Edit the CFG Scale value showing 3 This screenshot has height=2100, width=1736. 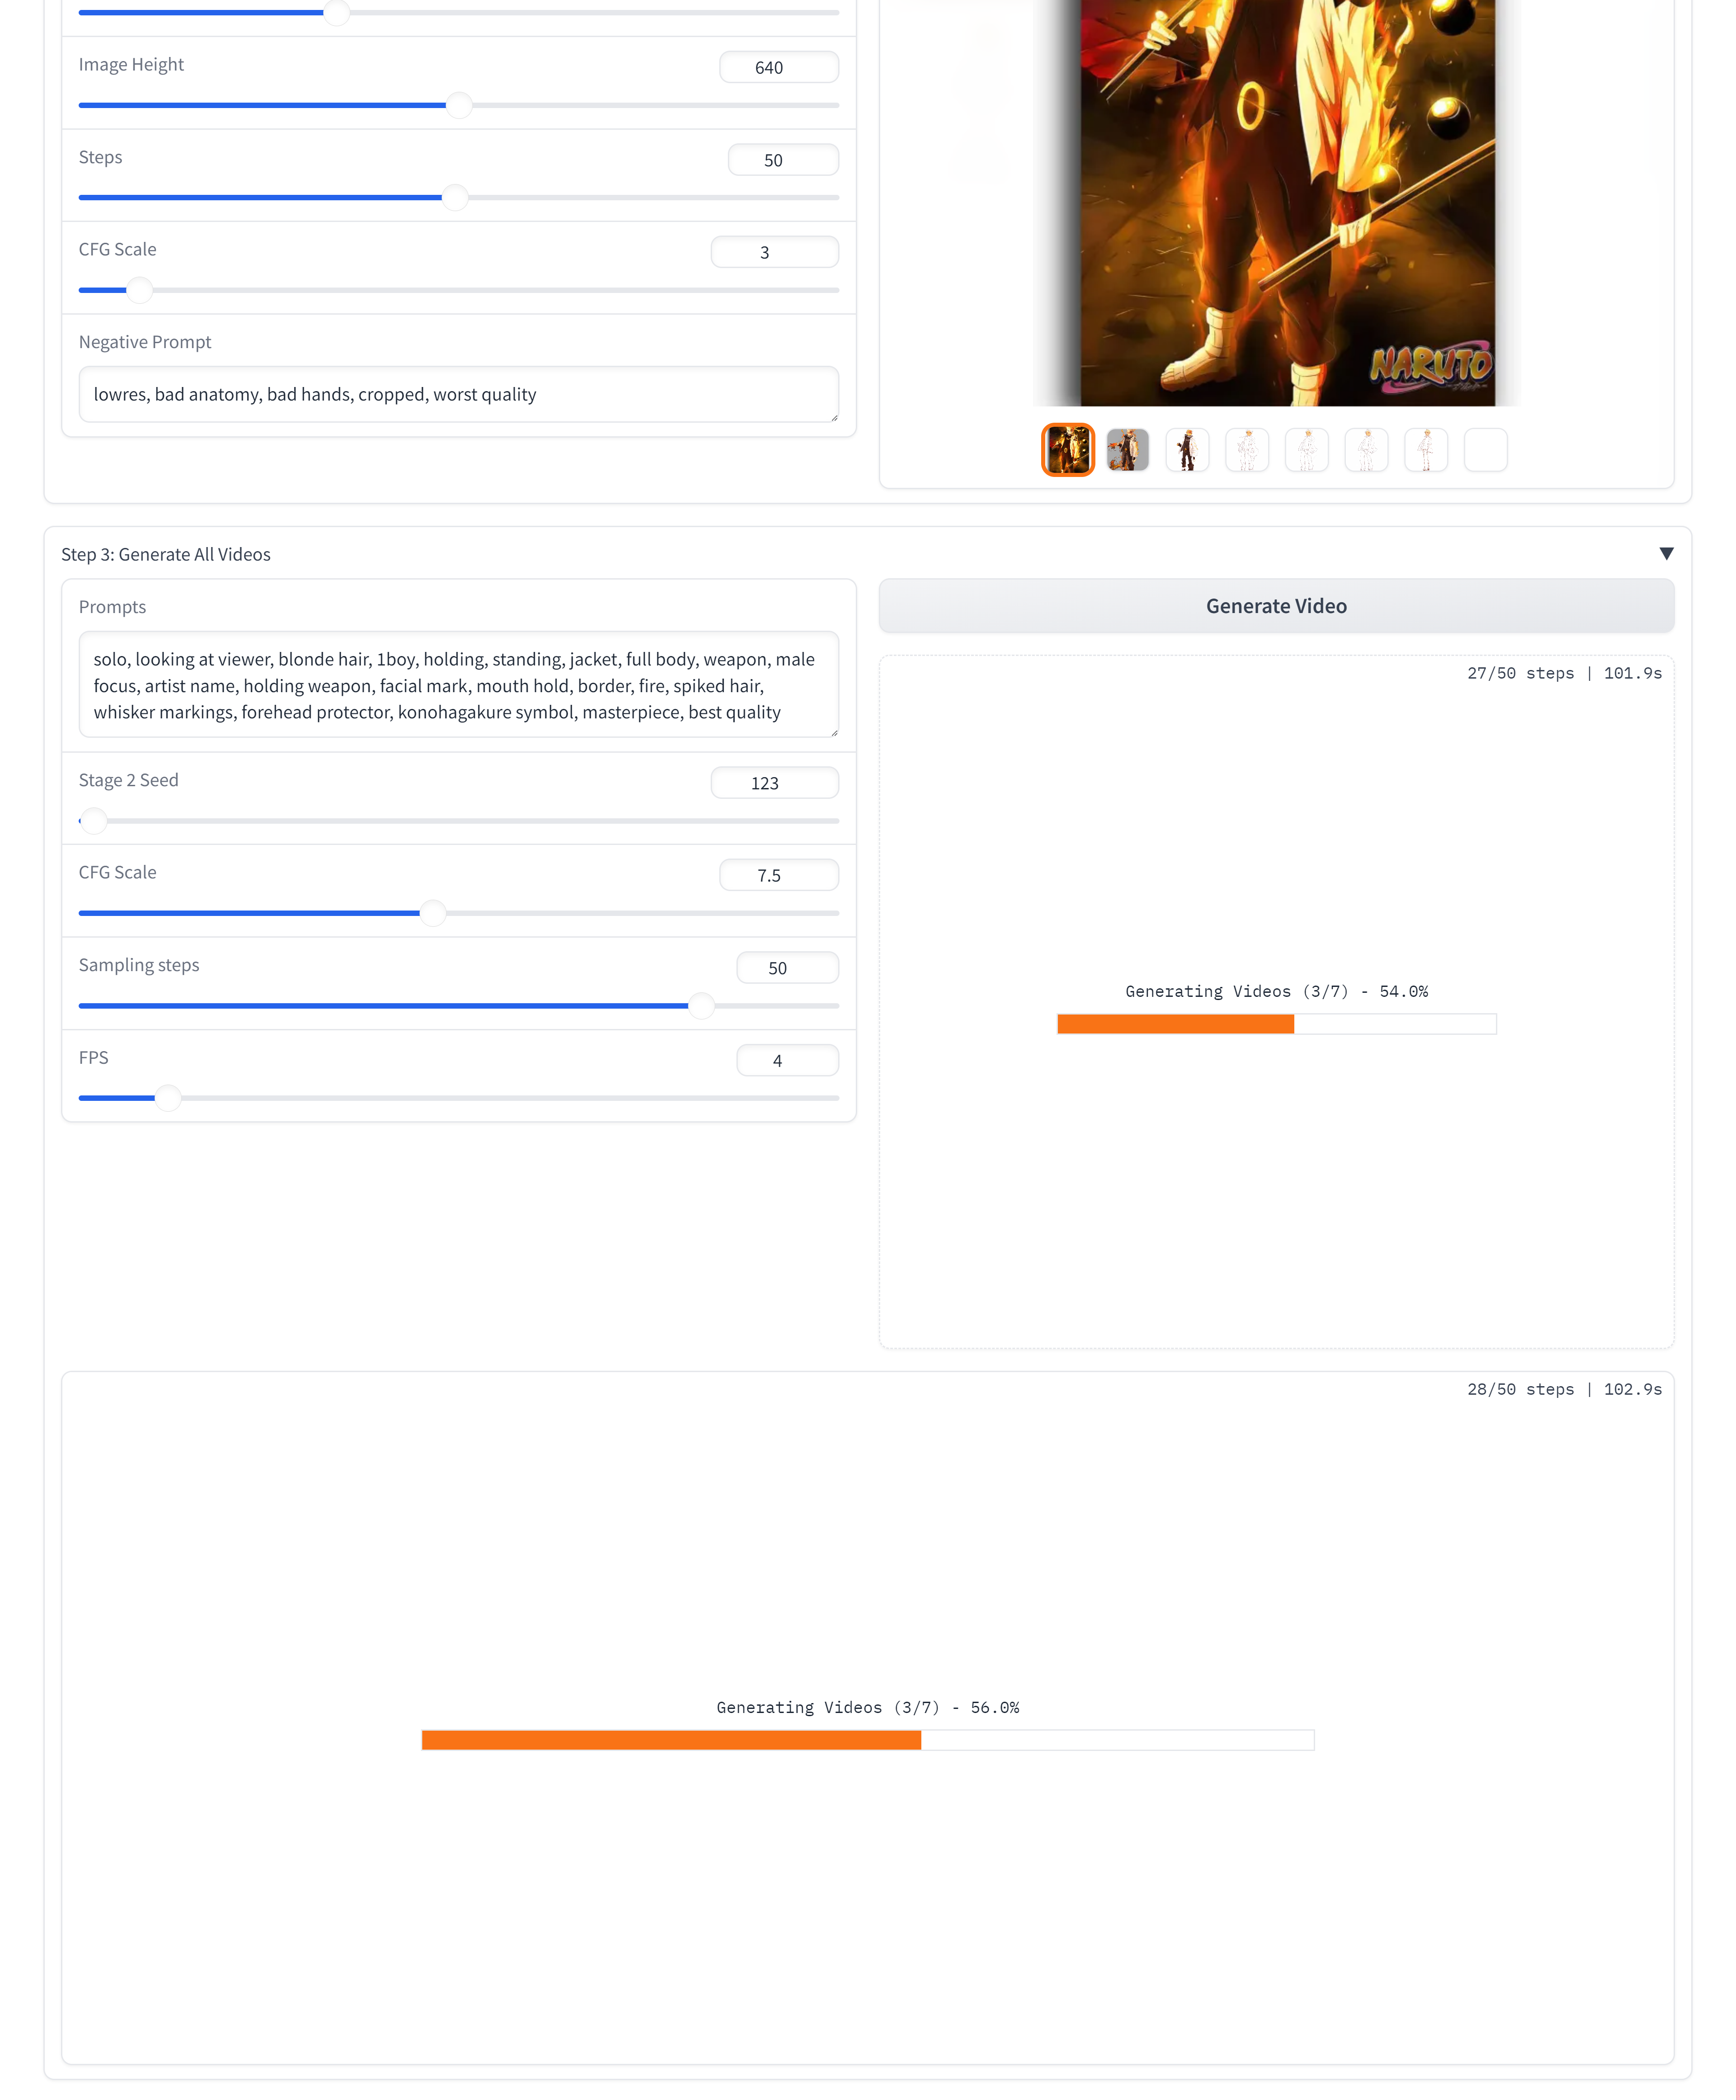point(774,251)
